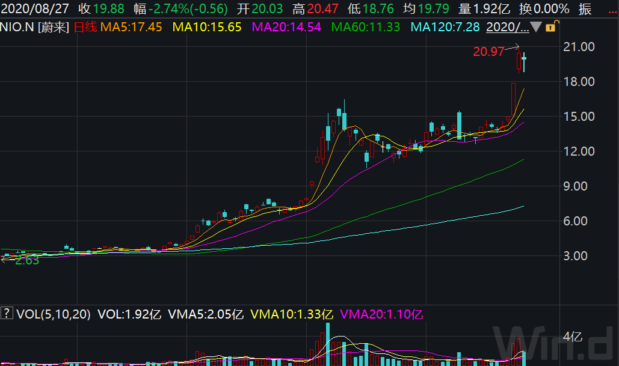Open the underlined 2020/... date selector
This screenshot has height=366, width=619.
coord(507,27)
